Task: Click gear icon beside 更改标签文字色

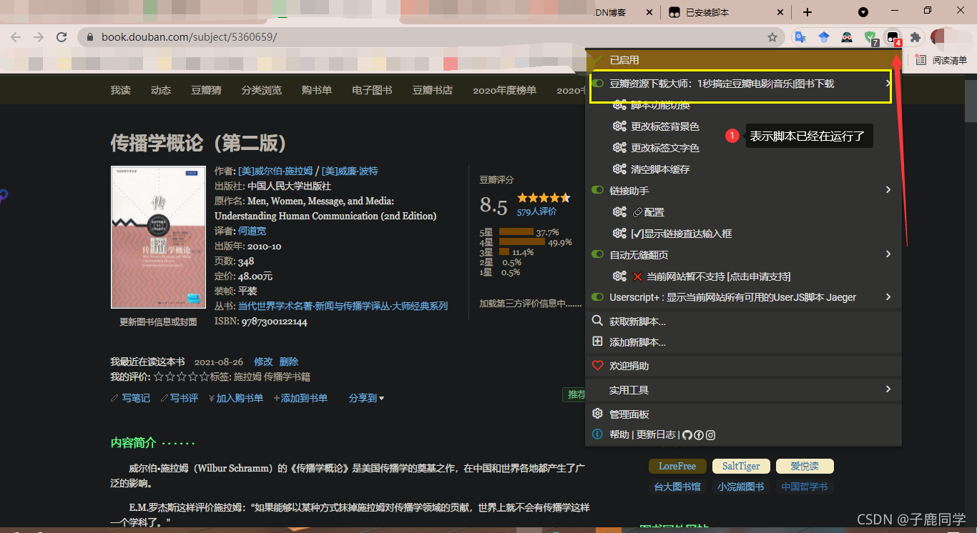Action: (619, 148)
